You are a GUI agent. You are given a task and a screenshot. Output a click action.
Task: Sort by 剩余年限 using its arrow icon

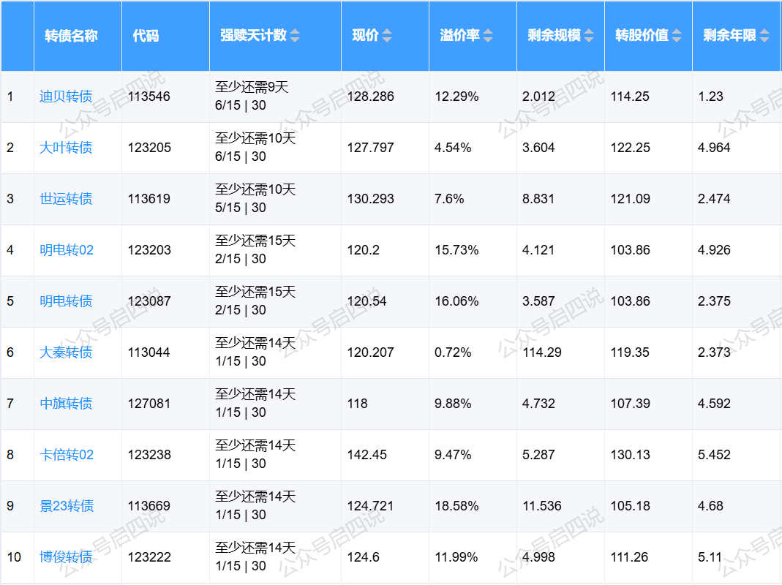(764, 36)
